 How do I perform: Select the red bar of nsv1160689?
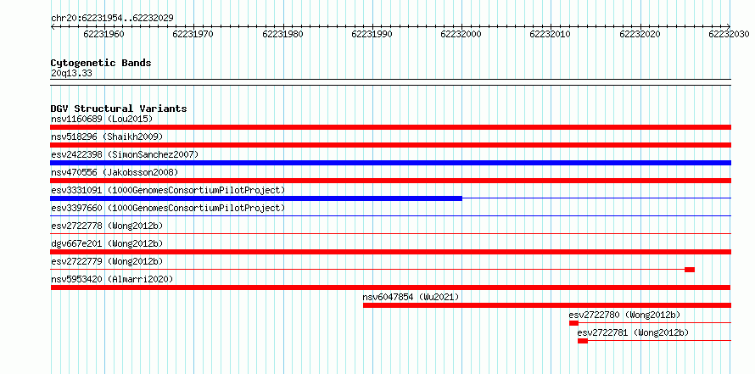click(x=391, y=127)
